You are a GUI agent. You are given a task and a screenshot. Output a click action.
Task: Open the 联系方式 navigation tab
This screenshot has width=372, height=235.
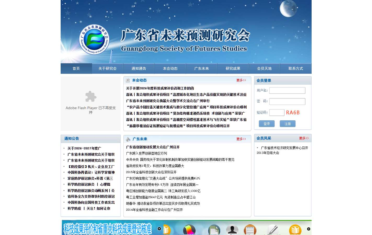[x=296, y=68]
